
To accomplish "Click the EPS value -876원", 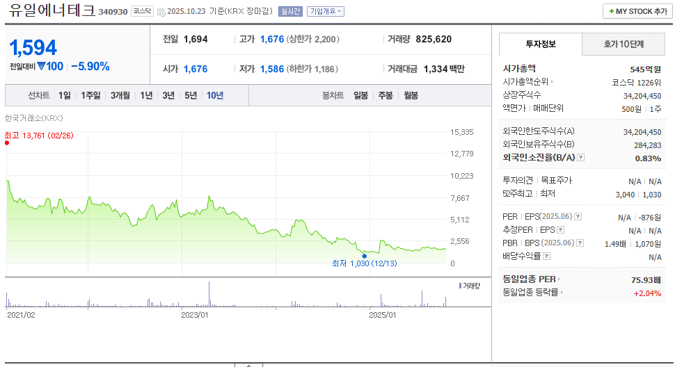I will click(x=650, y=218).
